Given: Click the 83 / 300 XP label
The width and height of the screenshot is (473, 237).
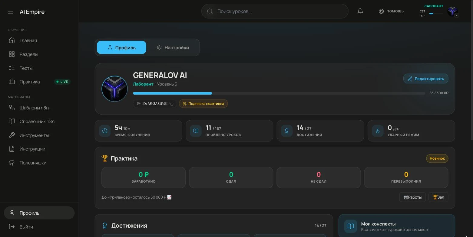Looking at the screenshot, I should click(439, 93).
